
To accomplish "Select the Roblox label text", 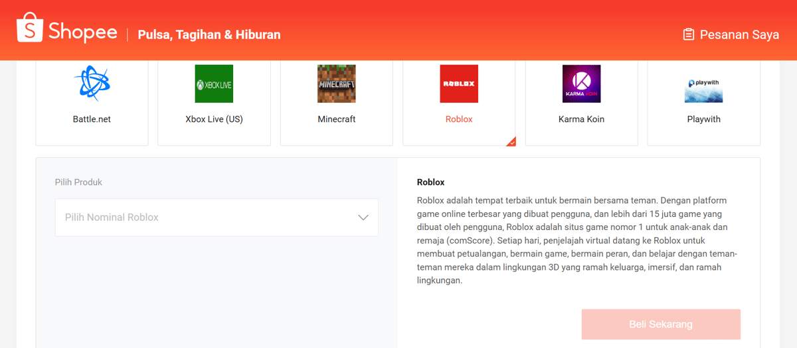I will click(459, 119).
